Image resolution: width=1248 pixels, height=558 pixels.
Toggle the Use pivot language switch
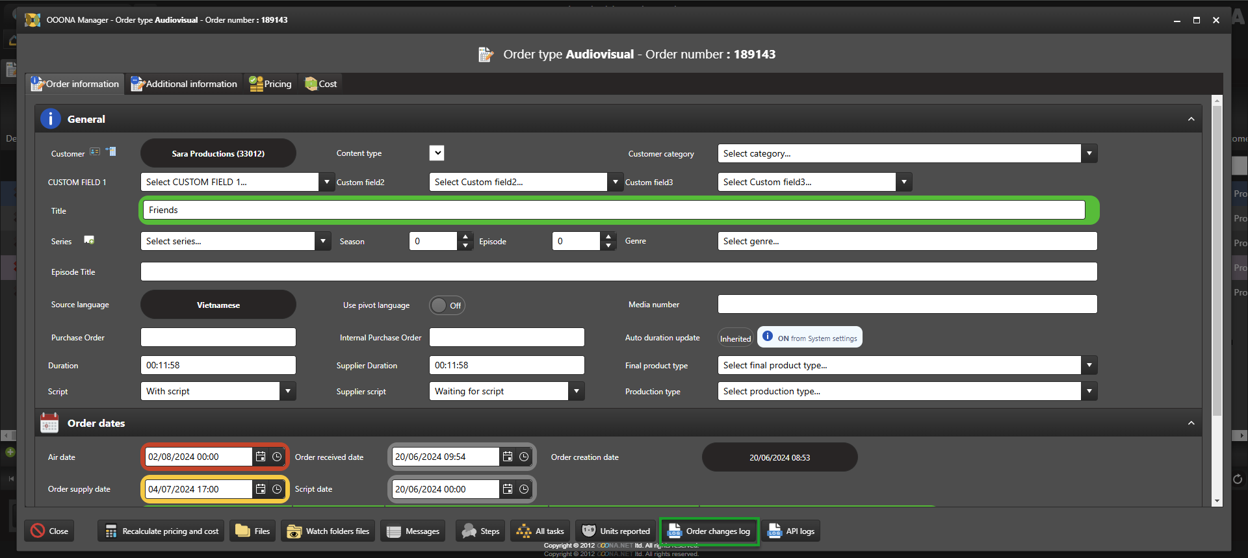(447, 305)
